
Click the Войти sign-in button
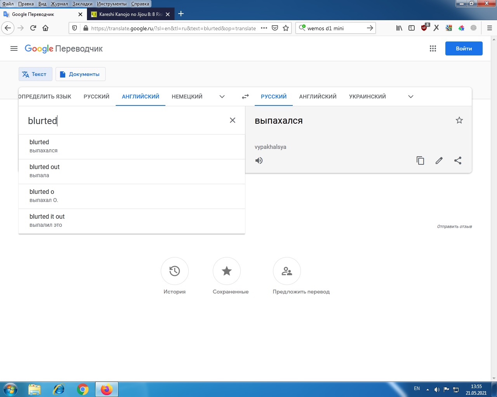[464, 48]
